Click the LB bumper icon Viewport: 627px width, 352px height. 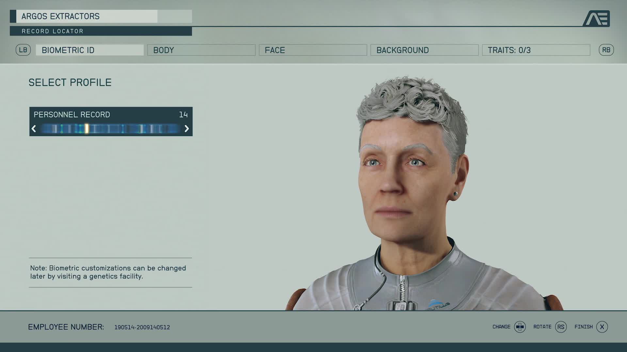pyautogui.click(x=23, y=50)
